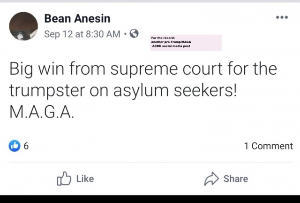This screenshot has height=203, width=300.
Task: Select the "M.A.G.A." text line
Action: pyautogui.click(x=41, y=114)
